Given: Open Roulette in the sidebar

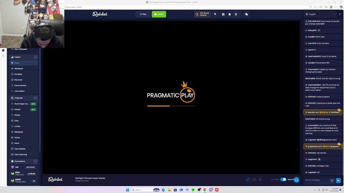Looking at the screenshot, I should click(24, 74).
